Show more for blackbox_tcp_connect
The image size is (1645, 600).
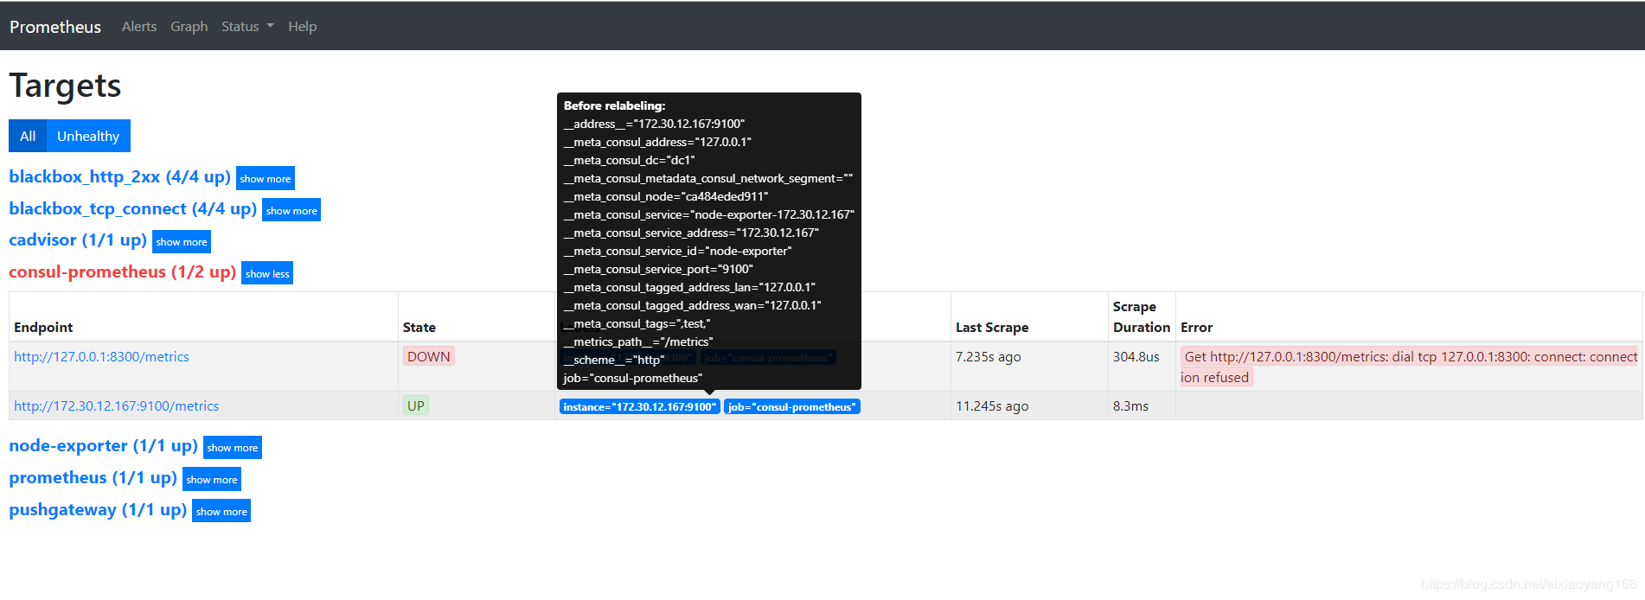pos(291,210)
